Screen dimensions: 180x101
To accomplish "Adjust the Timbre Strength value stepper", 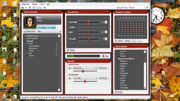I will click(106, 39).
